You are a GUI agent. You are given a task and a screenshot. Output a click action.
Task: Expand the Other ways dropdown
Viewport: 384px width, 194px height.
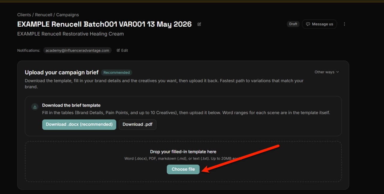(x=327, y=72)
